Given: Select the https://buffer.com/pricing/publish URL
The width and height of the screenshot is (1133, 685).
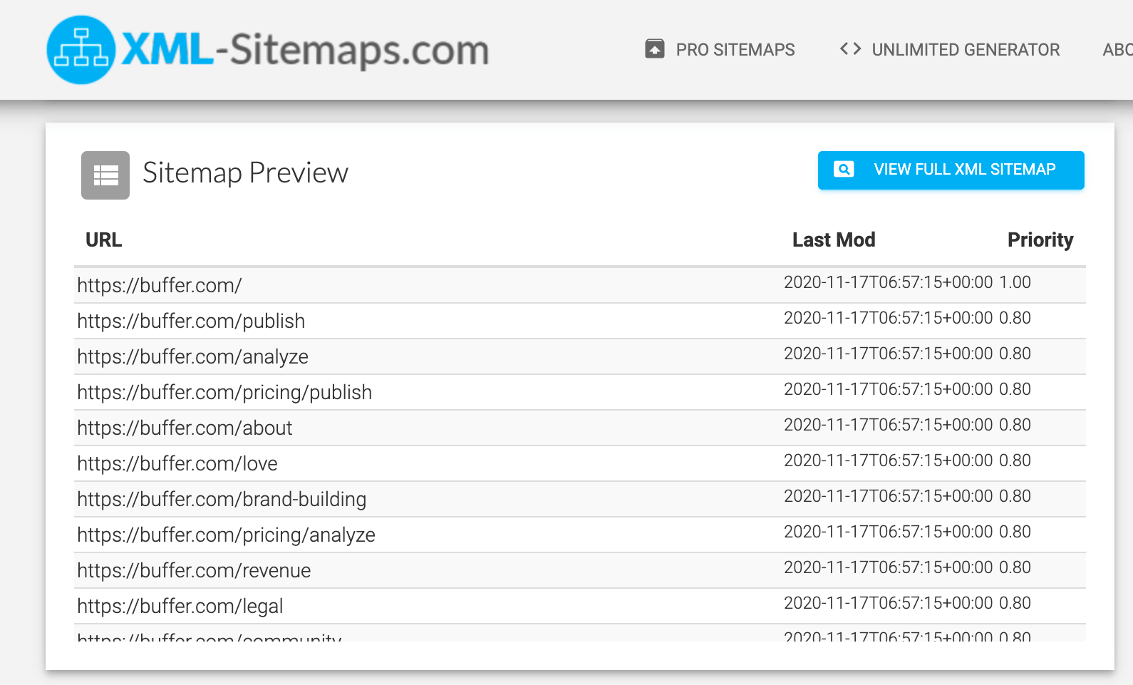Looking at the screenshot, I should coord(224,393).
